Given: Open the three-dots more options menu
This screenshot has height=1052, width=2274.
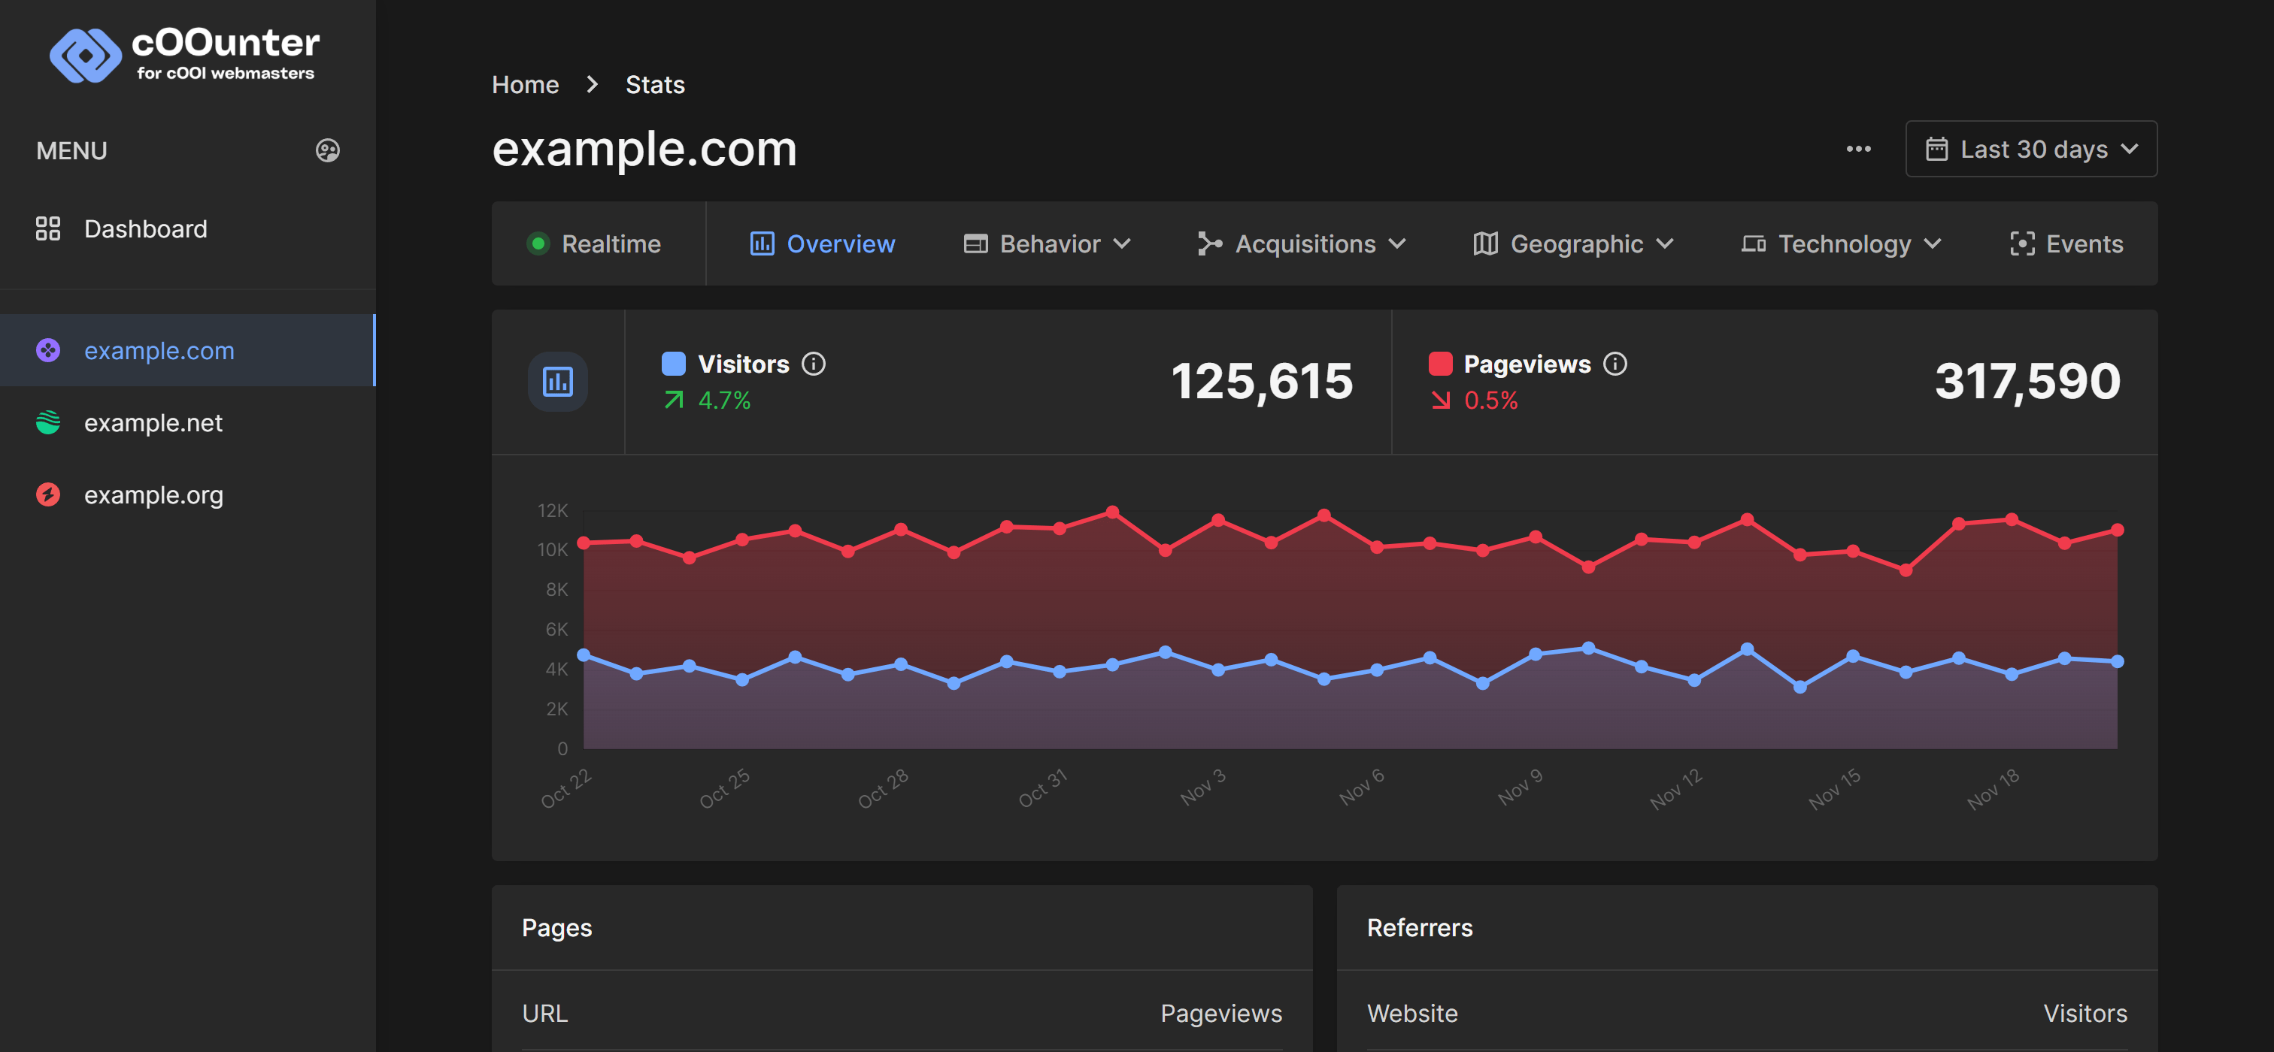Looking at the screenshot, I should (x=1858, y=149).
